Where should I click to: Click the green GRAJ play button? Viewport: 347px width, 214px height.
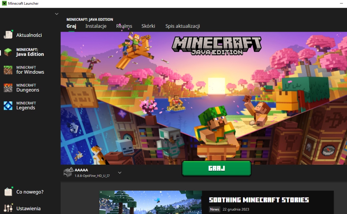[217, 168]
